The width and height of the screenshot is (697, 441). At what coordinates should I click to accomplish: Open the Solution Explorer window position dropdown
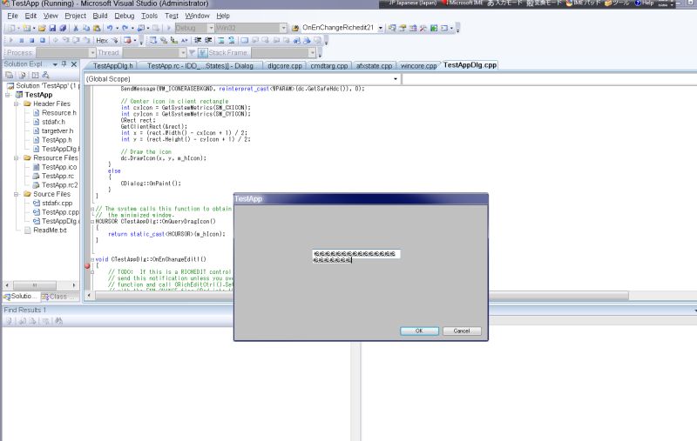click(55, 64)
